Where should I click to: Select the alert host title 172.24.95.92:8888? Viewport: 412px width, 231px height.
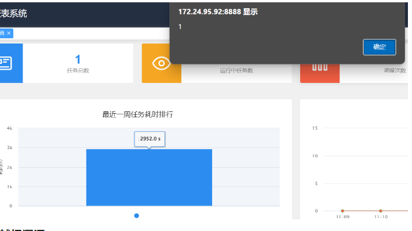coord(210,12)
